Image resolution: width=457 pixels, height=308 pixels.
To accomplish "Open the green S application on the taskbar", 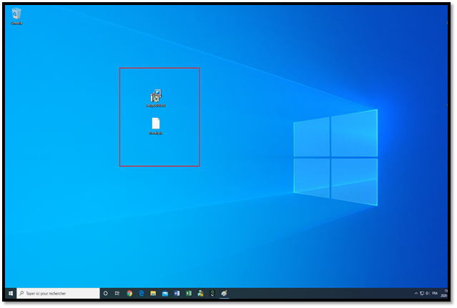I will pos(212,293).
